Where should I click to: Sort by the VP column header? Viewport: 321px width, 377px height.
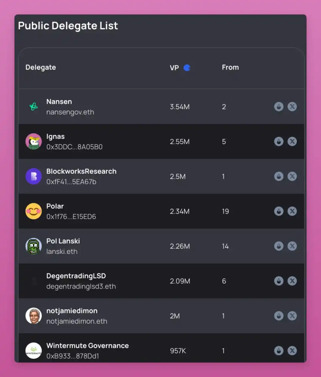(174, 68)
